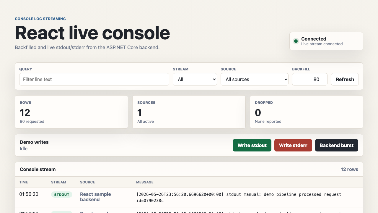Click the STDOUT badge in 01:56:20 row
The height and width of the screenshot is (213, 378).
click(62, 194)
